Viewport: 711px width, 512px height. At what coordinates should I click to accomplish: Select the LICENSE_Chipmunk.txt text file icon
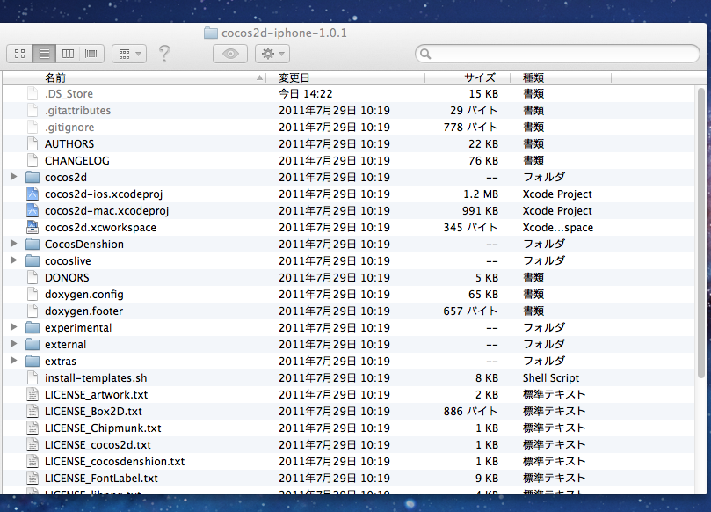33,428
